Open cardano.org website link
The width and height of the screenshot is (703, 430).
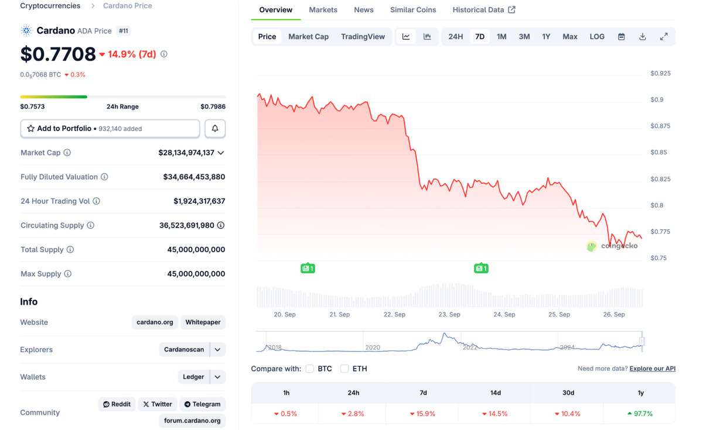coord(155,322)
